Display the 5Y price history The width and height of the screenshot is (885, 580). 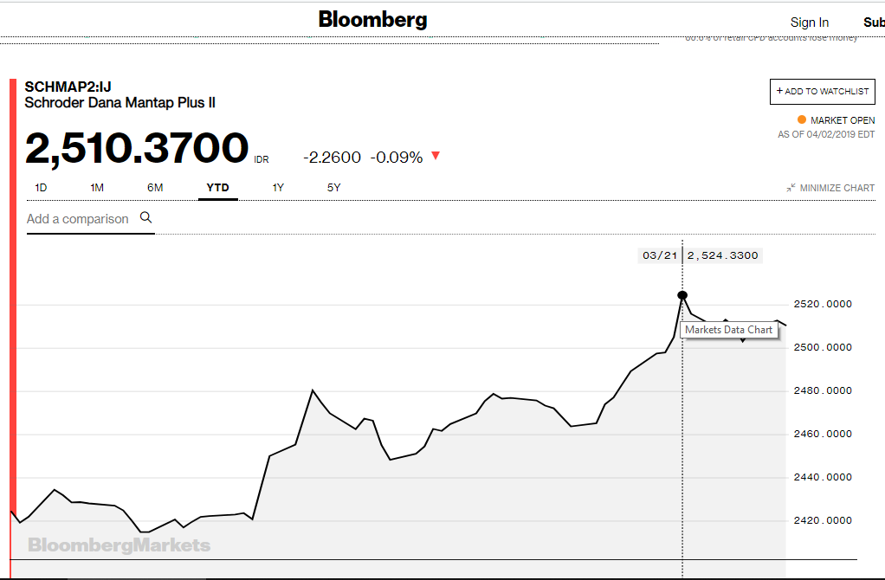333,187
